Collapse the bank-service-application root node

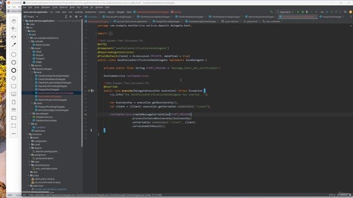pos(24,21)
